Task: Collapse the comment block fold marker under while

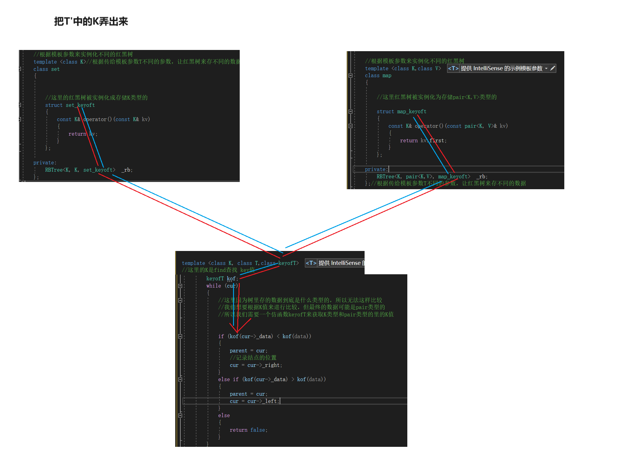Action: pos(180,300)
